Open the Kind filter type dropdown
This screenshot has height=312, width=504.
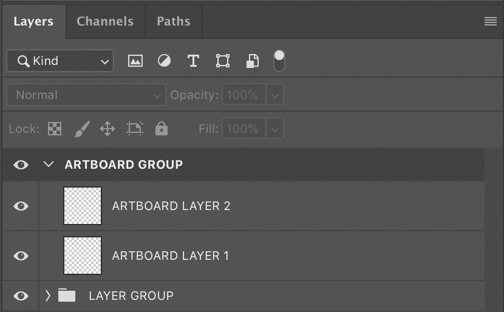[60, 61]
